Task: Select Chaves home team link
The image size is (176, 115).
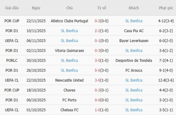Action: click(69, 90)
